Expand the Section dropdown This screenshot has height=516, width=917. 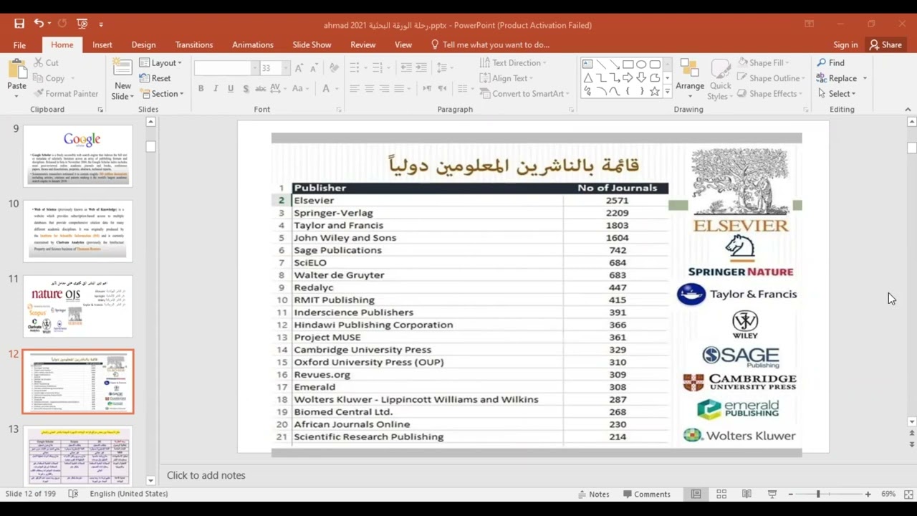(x=163, y=94)
